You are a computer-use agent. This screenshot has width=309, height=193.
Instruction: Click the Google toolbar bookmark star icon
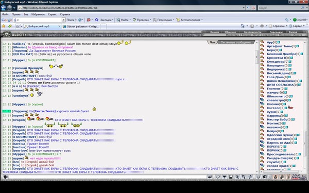pos(97,20)
